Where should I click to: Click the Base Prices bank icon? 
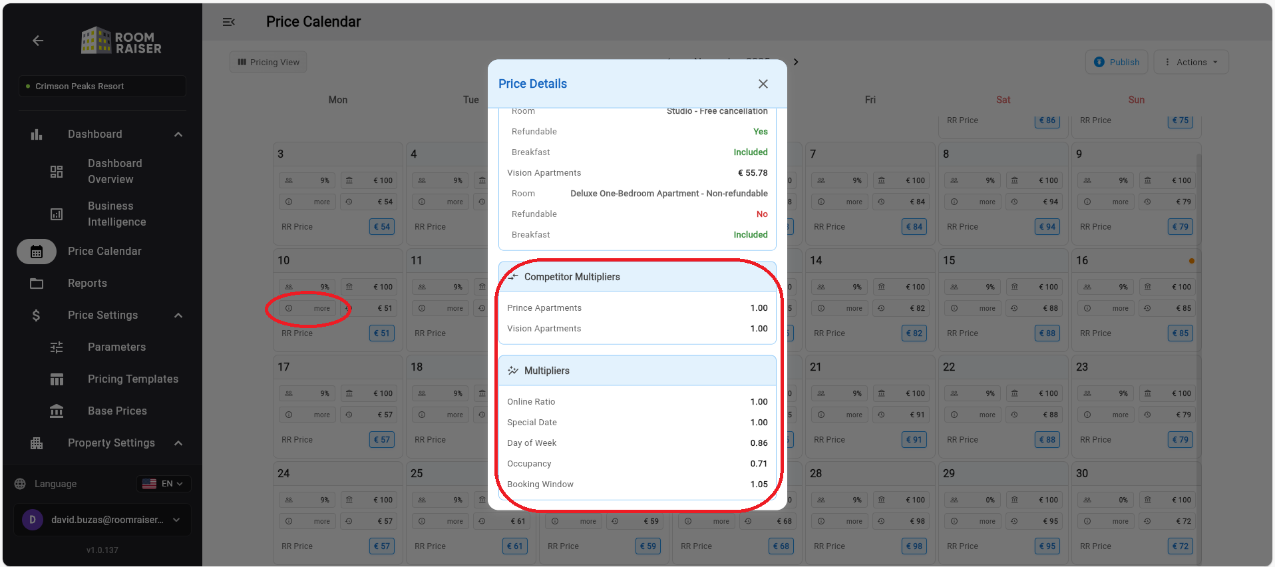(x=57, y=411)
